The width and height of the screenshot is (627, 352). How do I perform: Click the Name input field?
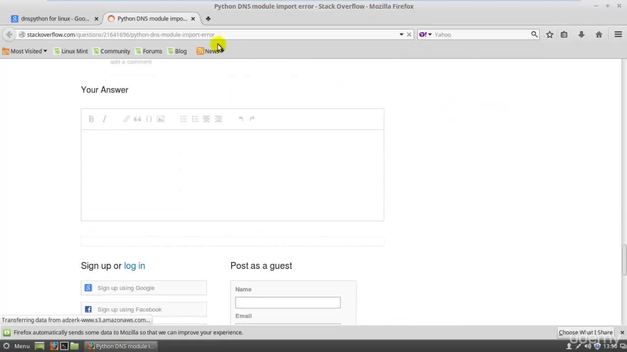coord(288,303)
